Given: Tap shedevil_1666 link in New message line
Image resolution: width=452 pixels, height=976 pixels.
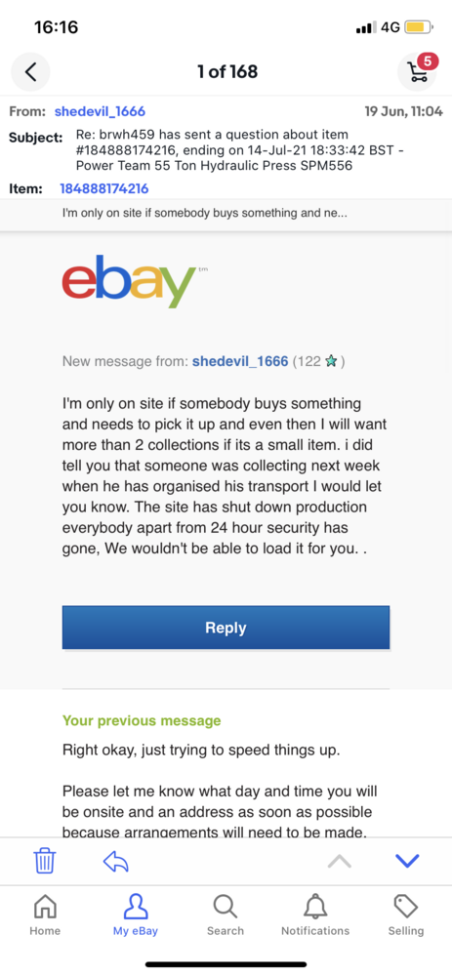Looking at the screenshot, I should click(240, 362).
